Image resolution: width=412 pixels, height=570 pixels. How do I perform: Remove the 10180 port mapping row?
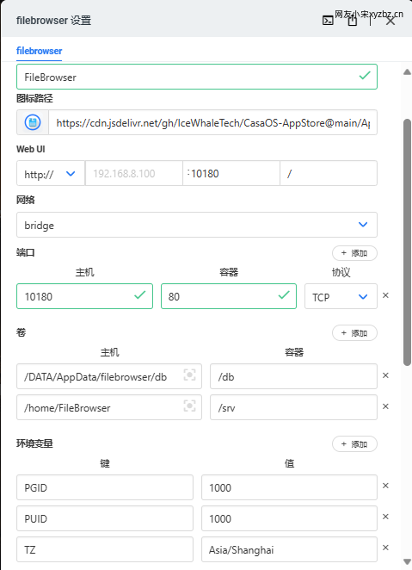point(385,295)
